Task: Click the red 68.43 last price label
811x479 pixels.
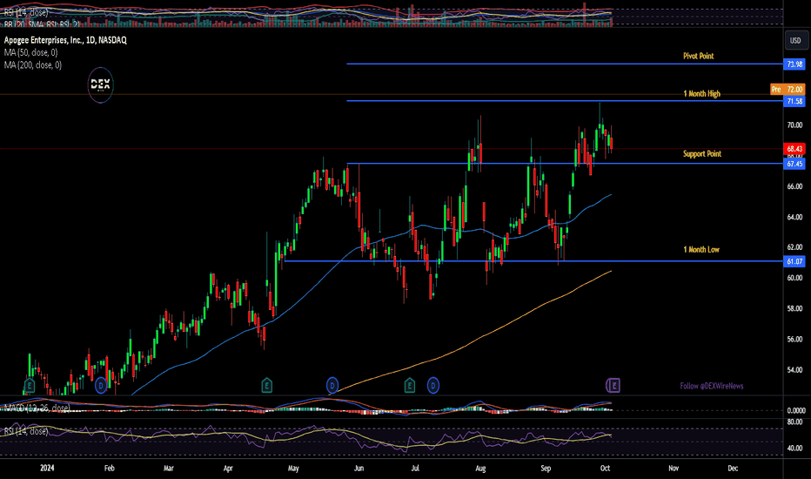Action: [794, 149]
